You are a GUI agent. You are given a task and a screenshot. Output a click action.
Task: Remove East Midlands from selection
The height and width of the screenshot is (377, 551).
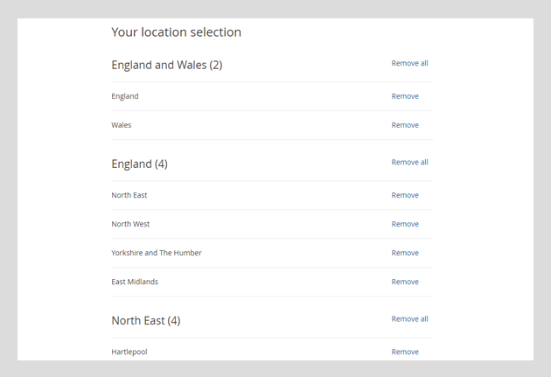405,282
